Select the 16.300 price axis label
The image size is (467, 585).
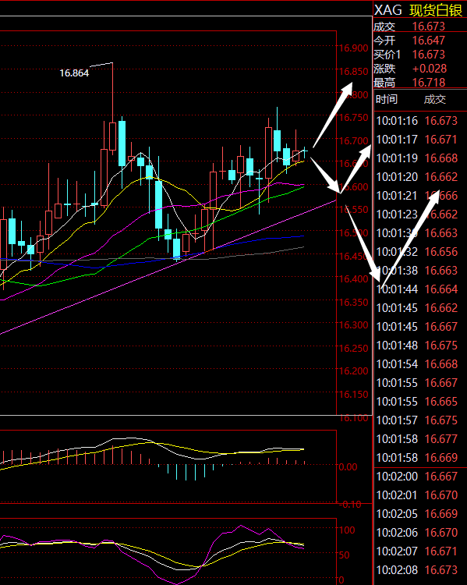tap(353, 325)
